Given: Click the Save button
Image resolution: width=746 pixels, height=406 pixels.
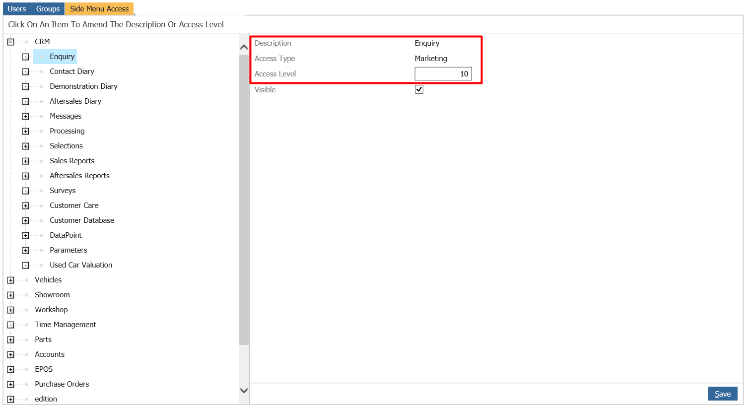Looking at the screenshot, I should click(723, 393).
